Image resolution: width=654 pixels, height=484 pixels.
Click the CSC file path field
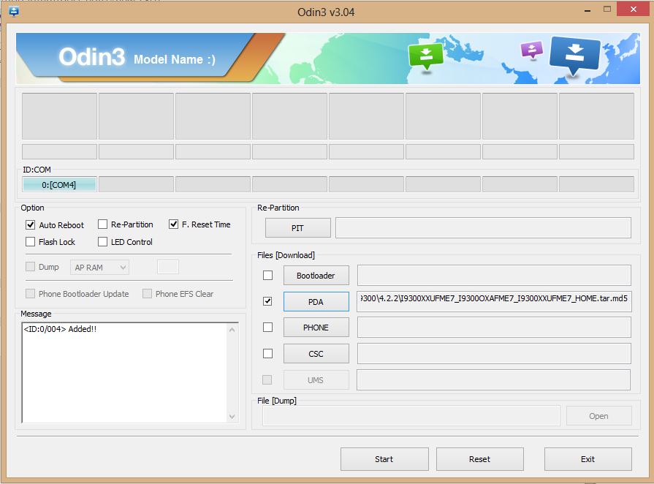[x=494, y=354]
